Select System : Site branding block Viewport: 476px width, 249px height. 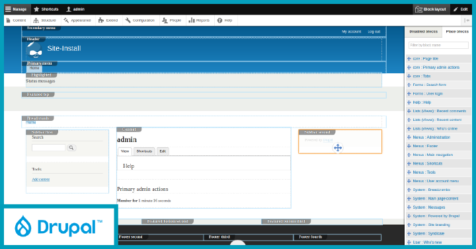[x=431, y=225]
